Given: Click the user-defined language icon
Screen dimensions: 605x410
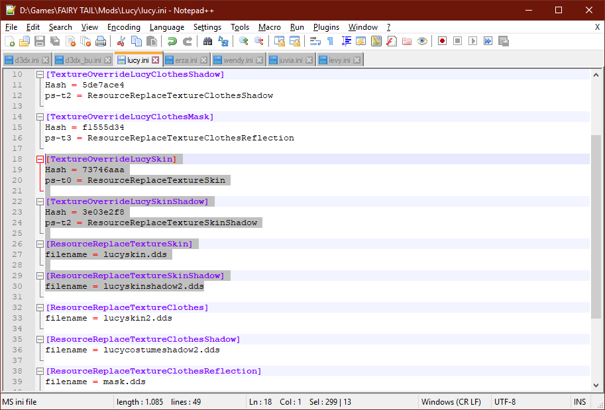Looking at the screenshot, I should (361, 41).
